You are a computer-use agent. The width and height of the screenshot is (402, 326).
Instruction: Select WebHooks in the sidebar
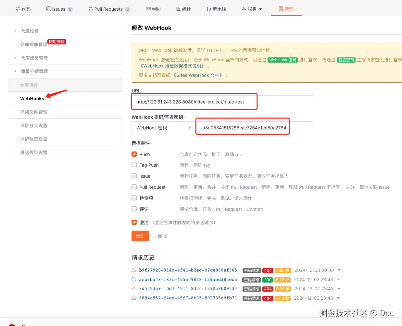32,99
